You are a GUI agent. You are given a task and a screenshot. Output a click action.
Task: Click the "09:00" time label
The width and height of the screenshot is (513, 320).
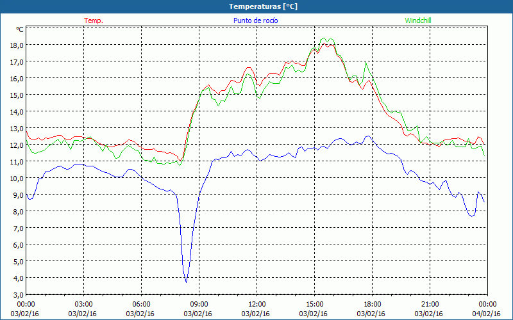coord(199,305)
